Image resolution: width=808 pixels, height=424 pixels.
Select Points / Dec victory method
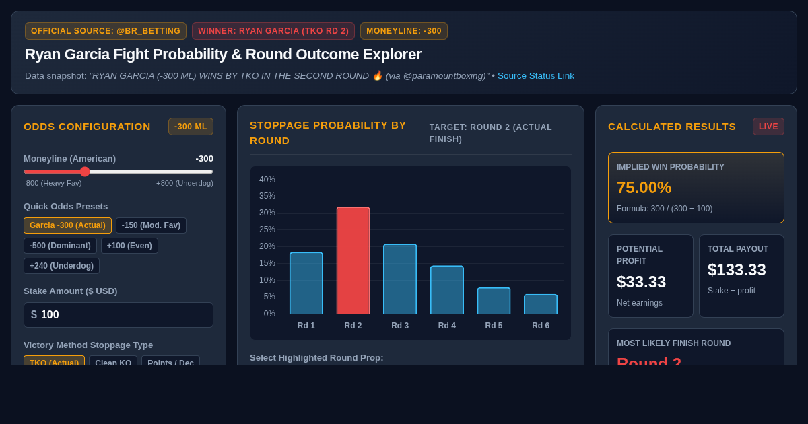(x=170, y=361)
